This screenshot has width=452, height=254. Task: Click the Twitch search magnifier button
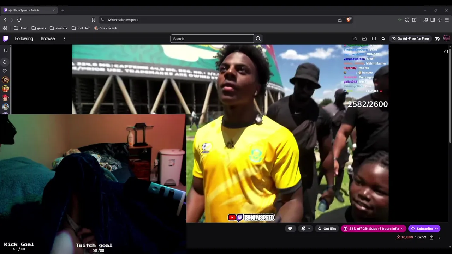pos(258,38)
